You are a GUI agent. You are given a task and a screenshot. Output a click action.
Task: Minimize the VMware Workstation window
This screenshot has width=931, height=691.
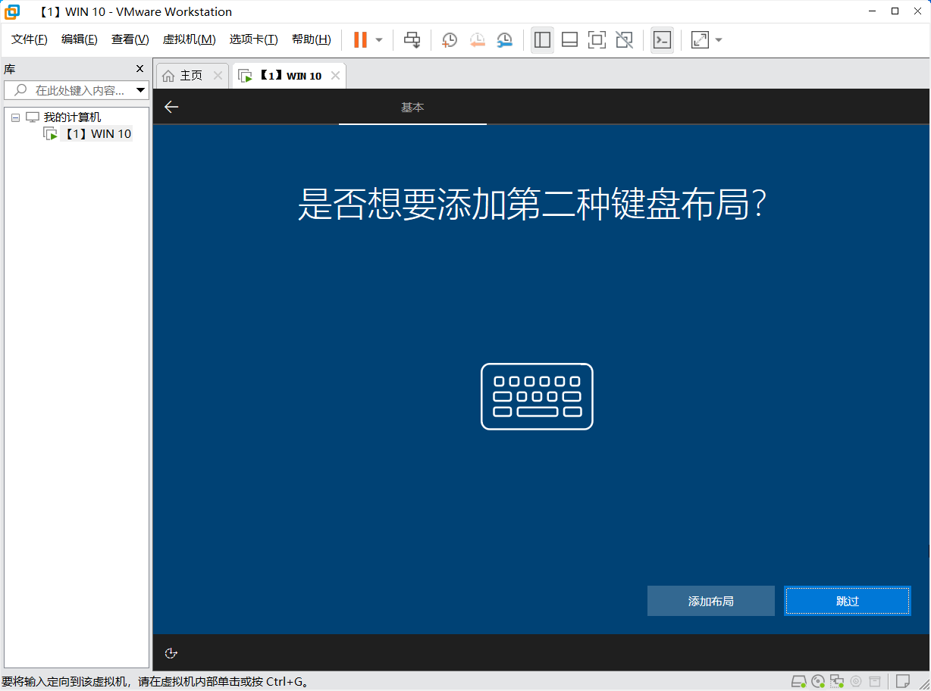pyautogui.click(x=871, y=11)
